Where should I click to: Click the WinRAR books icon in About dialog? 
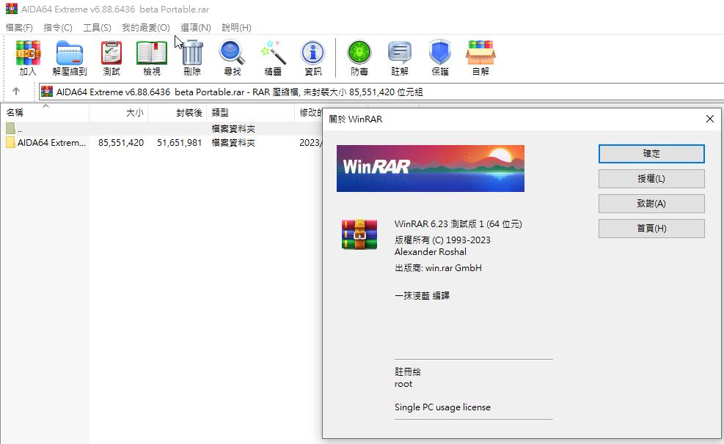359,234
